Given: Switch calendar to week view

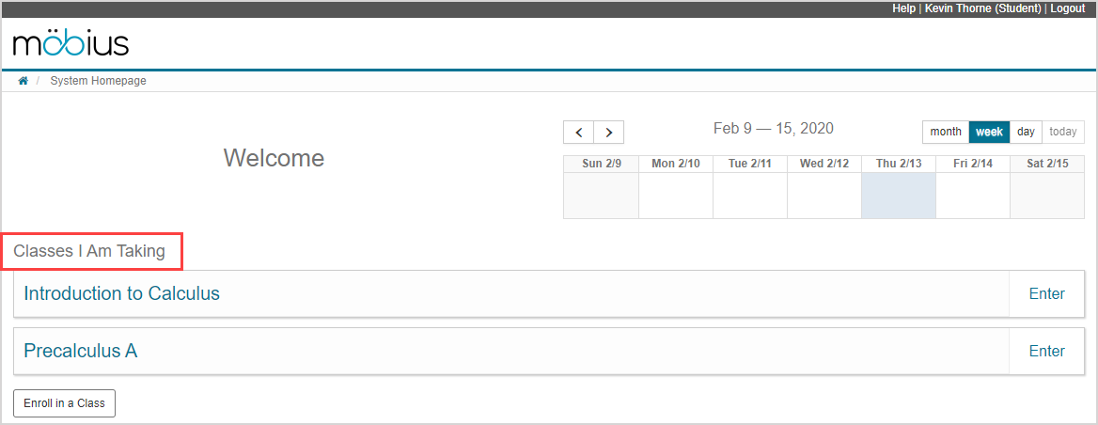Looking at the screenshot, I should (x=989, y=132).
